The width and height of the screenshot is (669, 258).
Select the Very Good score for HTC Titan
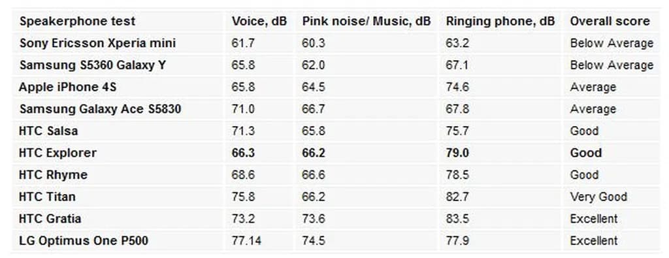click(598, 197)
